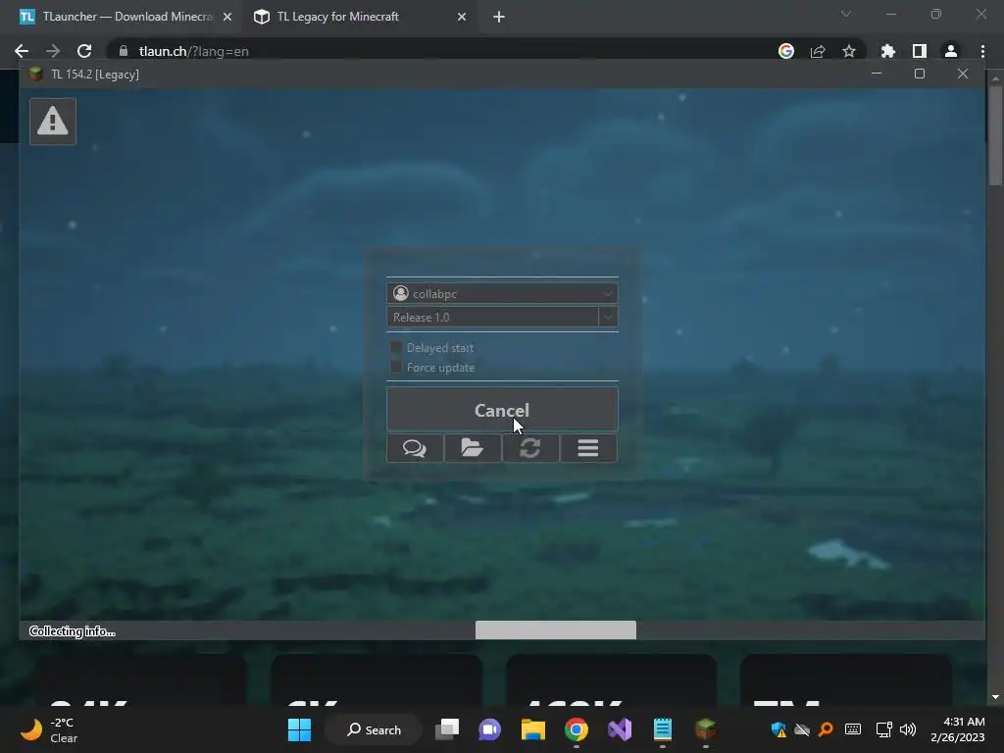The width and height of the screenshot is (1004, 753).
Task: Open Task View on the taskbar
Action: point(447,729)
